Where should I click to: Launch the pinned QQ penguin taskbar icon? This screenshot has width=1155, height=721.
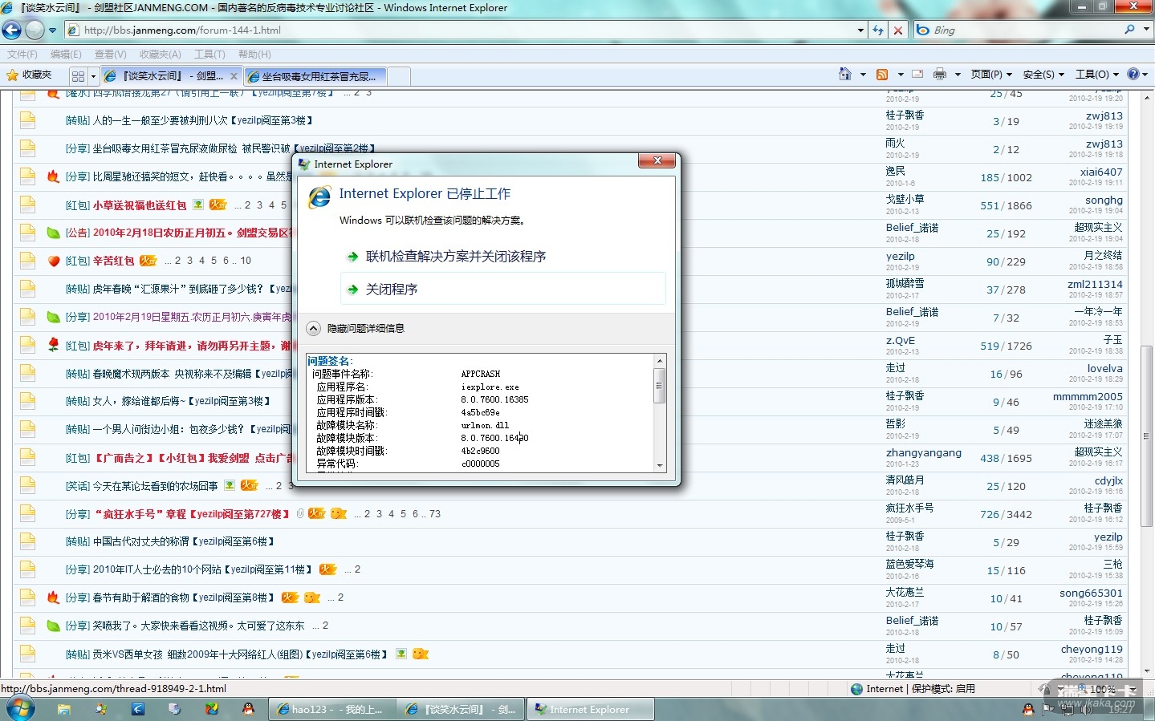(249, 709)
